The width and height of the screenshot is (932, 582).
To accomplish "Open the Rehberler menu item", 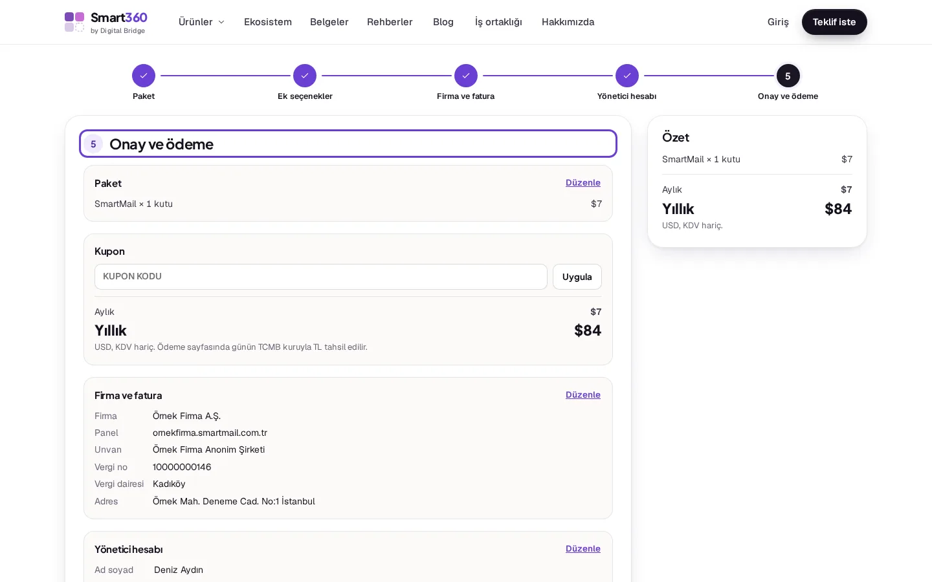I will (390, 22).
